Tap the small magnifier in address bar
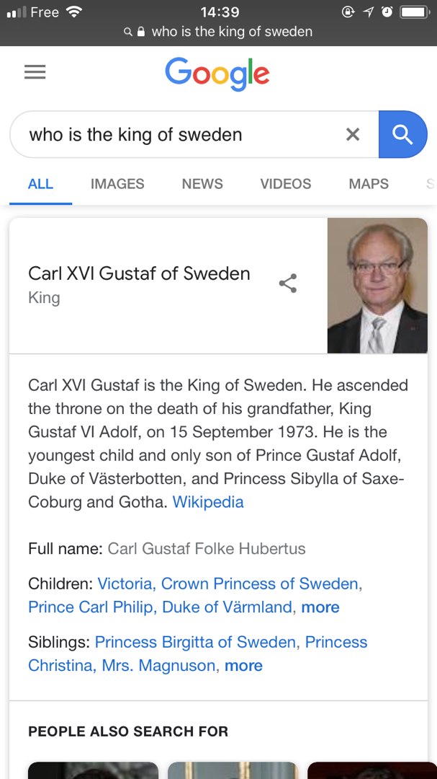This screenshot has height=779, width=437. [128, 32]
